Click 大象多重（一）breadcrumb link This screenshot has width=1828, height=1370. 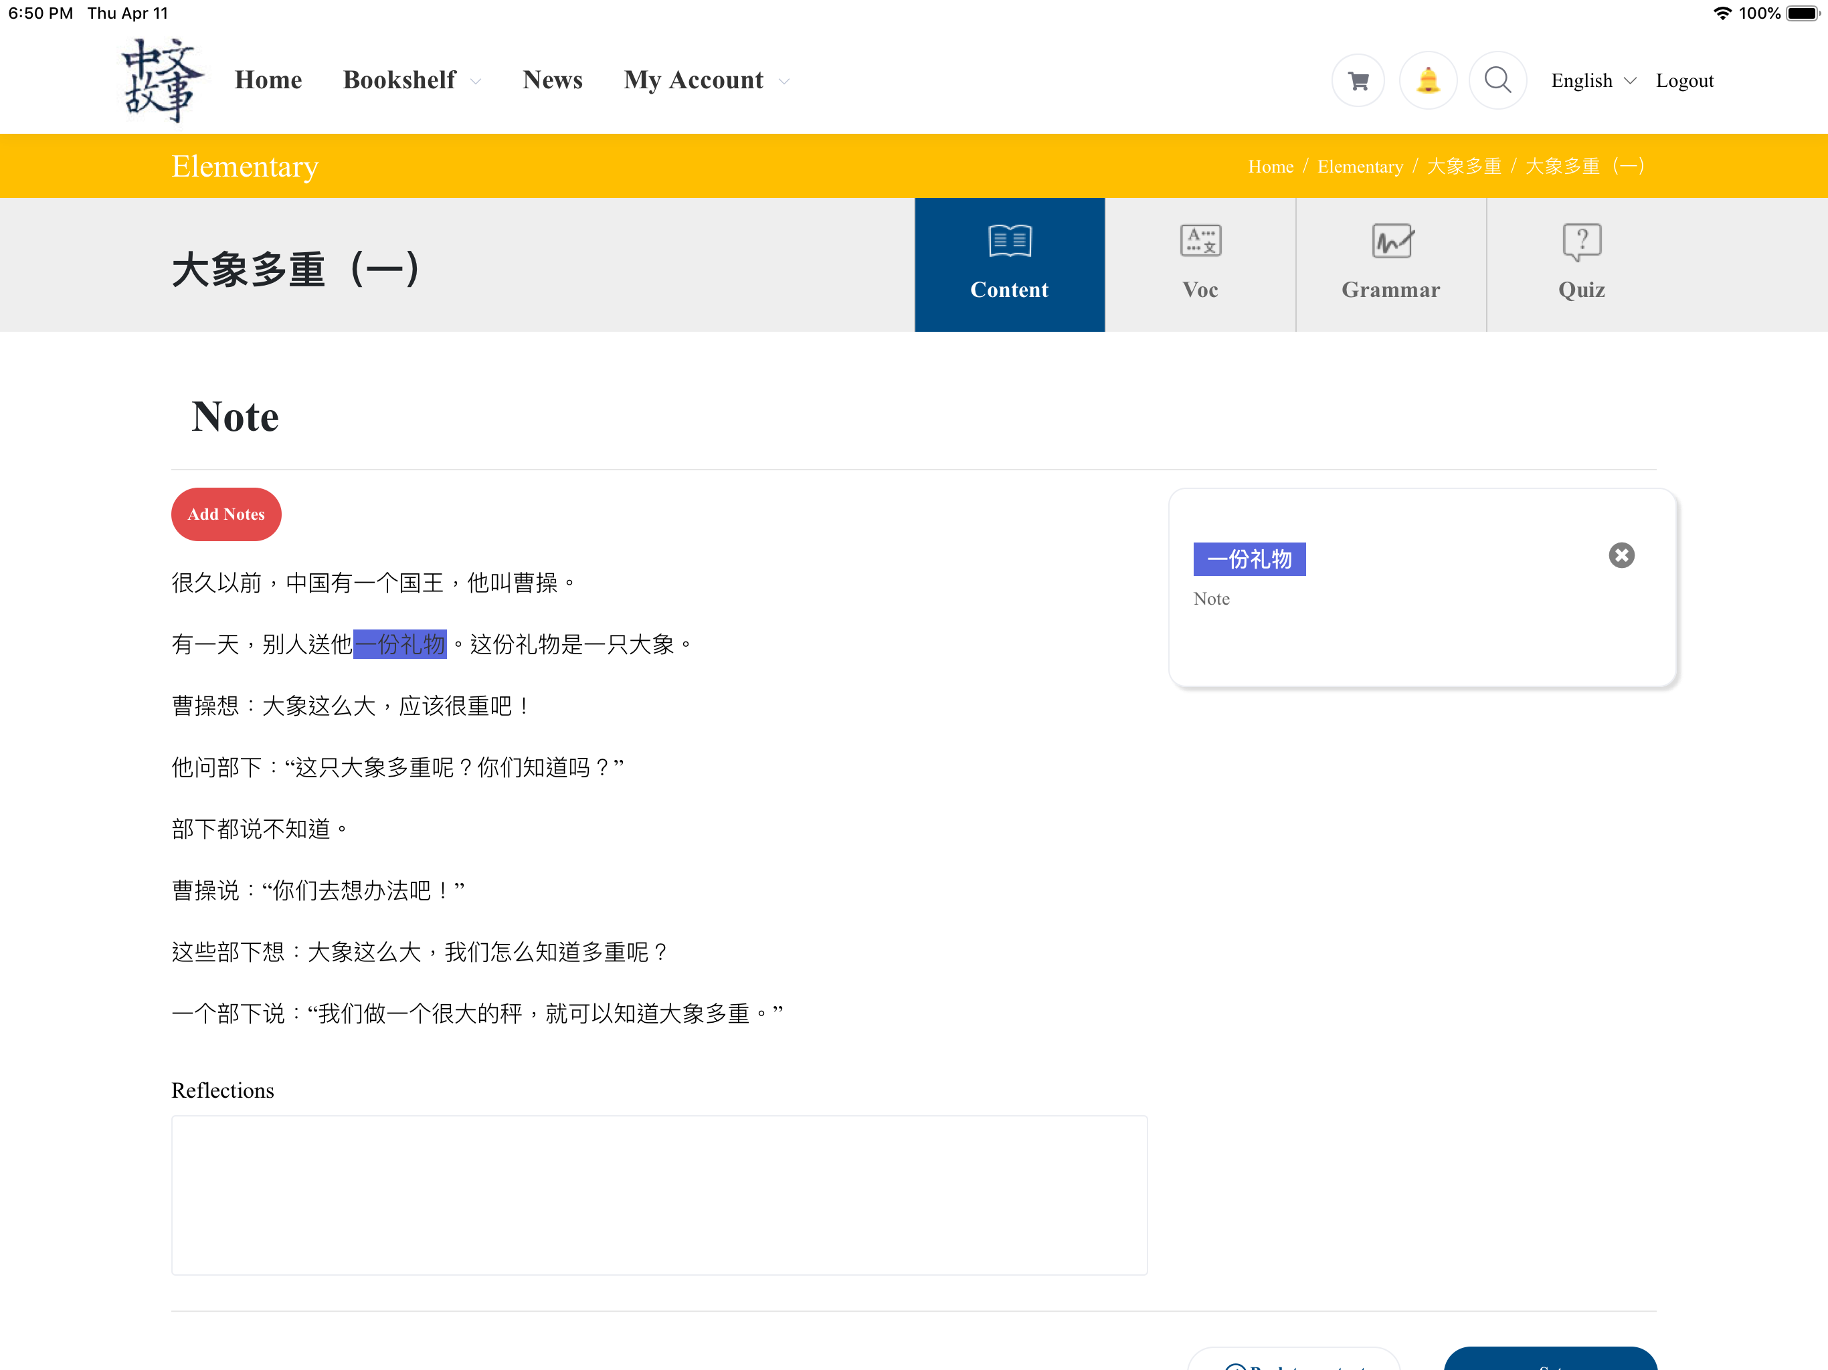click(x=1586, y=166)
